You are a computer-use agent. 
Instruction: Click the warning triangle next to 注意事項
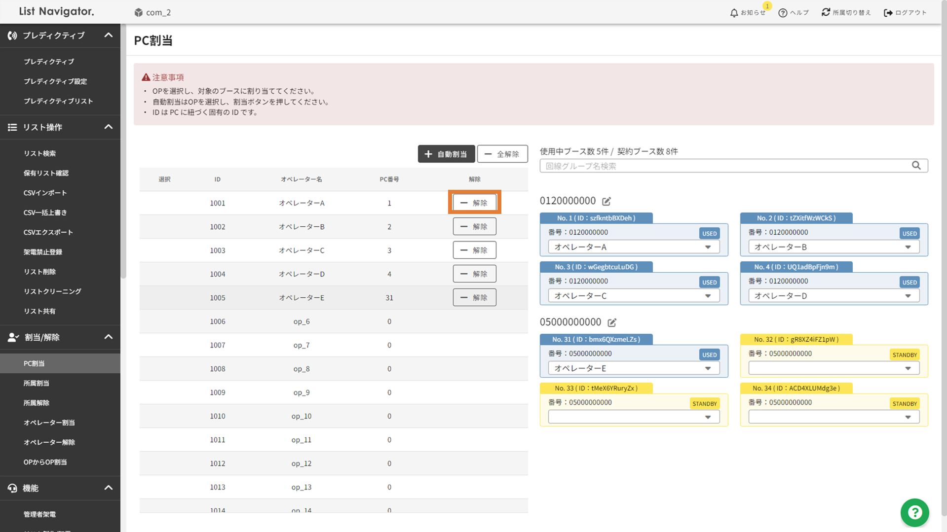tap(146, 77)
